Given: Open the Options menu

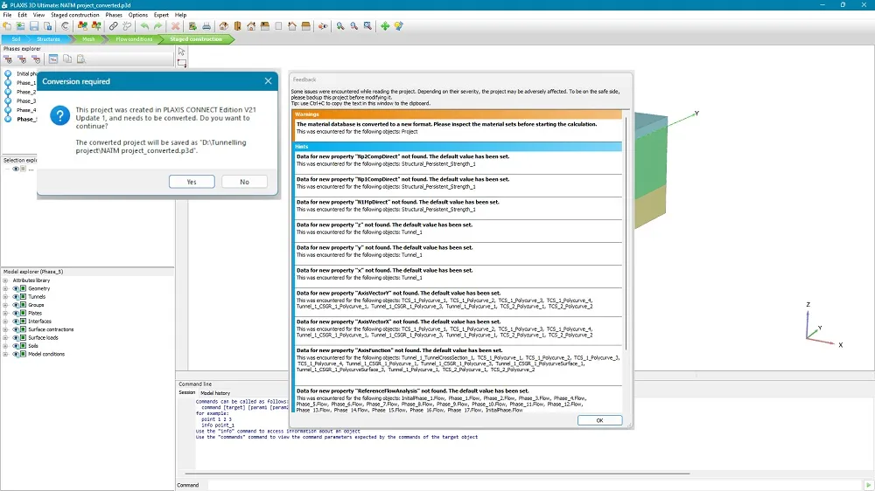Looking at the screenshot, I should coord(138,15).
